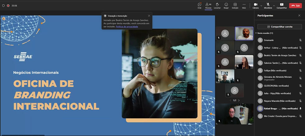
Task: Select participant Arthur - Lidery
Action: pyautogui.click(x=279, y=48)
